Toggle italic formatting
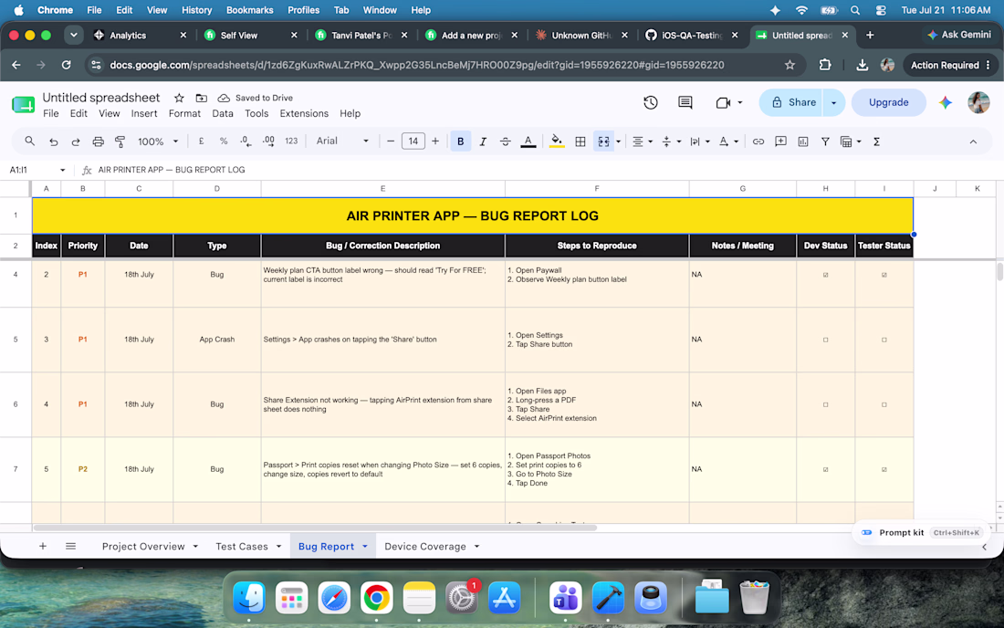Viewport: 1004px width, 628px height. 483,141
